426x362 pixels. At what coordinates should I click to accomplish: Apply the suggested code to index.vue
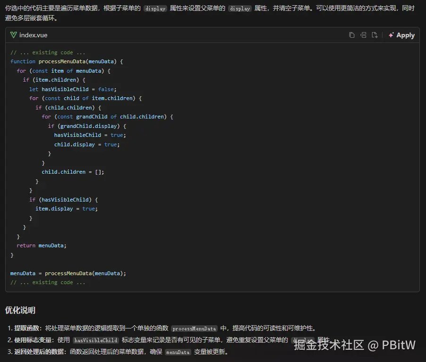401,35
